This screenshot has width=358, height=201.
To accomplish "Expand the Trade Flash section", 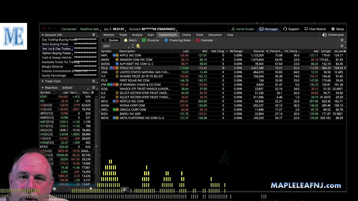I will (x=43, y=81).
